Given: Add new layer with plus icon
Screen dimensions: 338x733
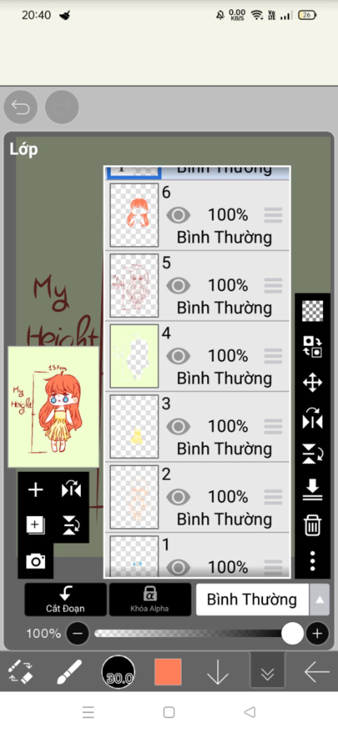Looking at the screenshot, I should click(x=36, y=490).
